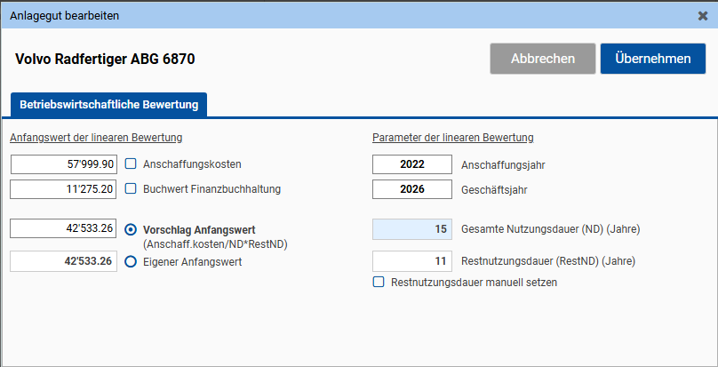Image resolution: width=718 pixels, height=367 pixels.
Task: Click the Gesamte Nutzungsdauer field showing 15
Action: 412,229
